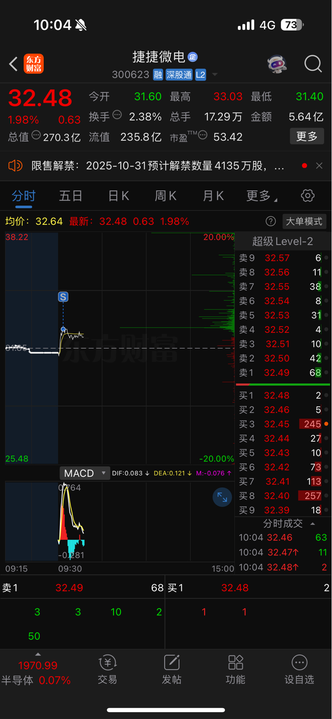Tap the bottom 买1 32.48 queue header
Screen dimensions: 332x719
(x=248, y=588)
